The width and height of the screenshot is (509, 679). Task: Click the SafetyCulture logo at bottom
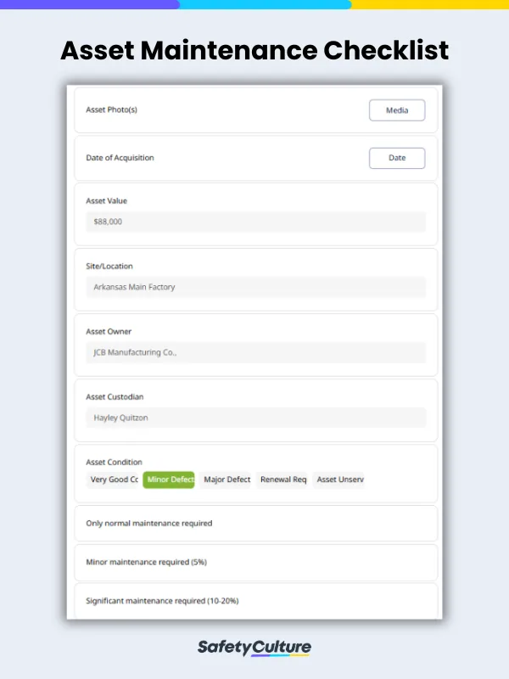255,648
